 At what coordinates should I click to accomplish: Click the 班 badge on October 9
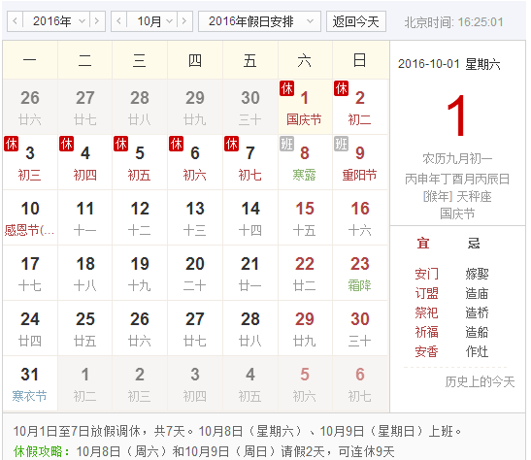click(342, 144)
